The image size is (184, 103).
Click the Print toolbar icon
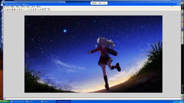tap(12, 9)
